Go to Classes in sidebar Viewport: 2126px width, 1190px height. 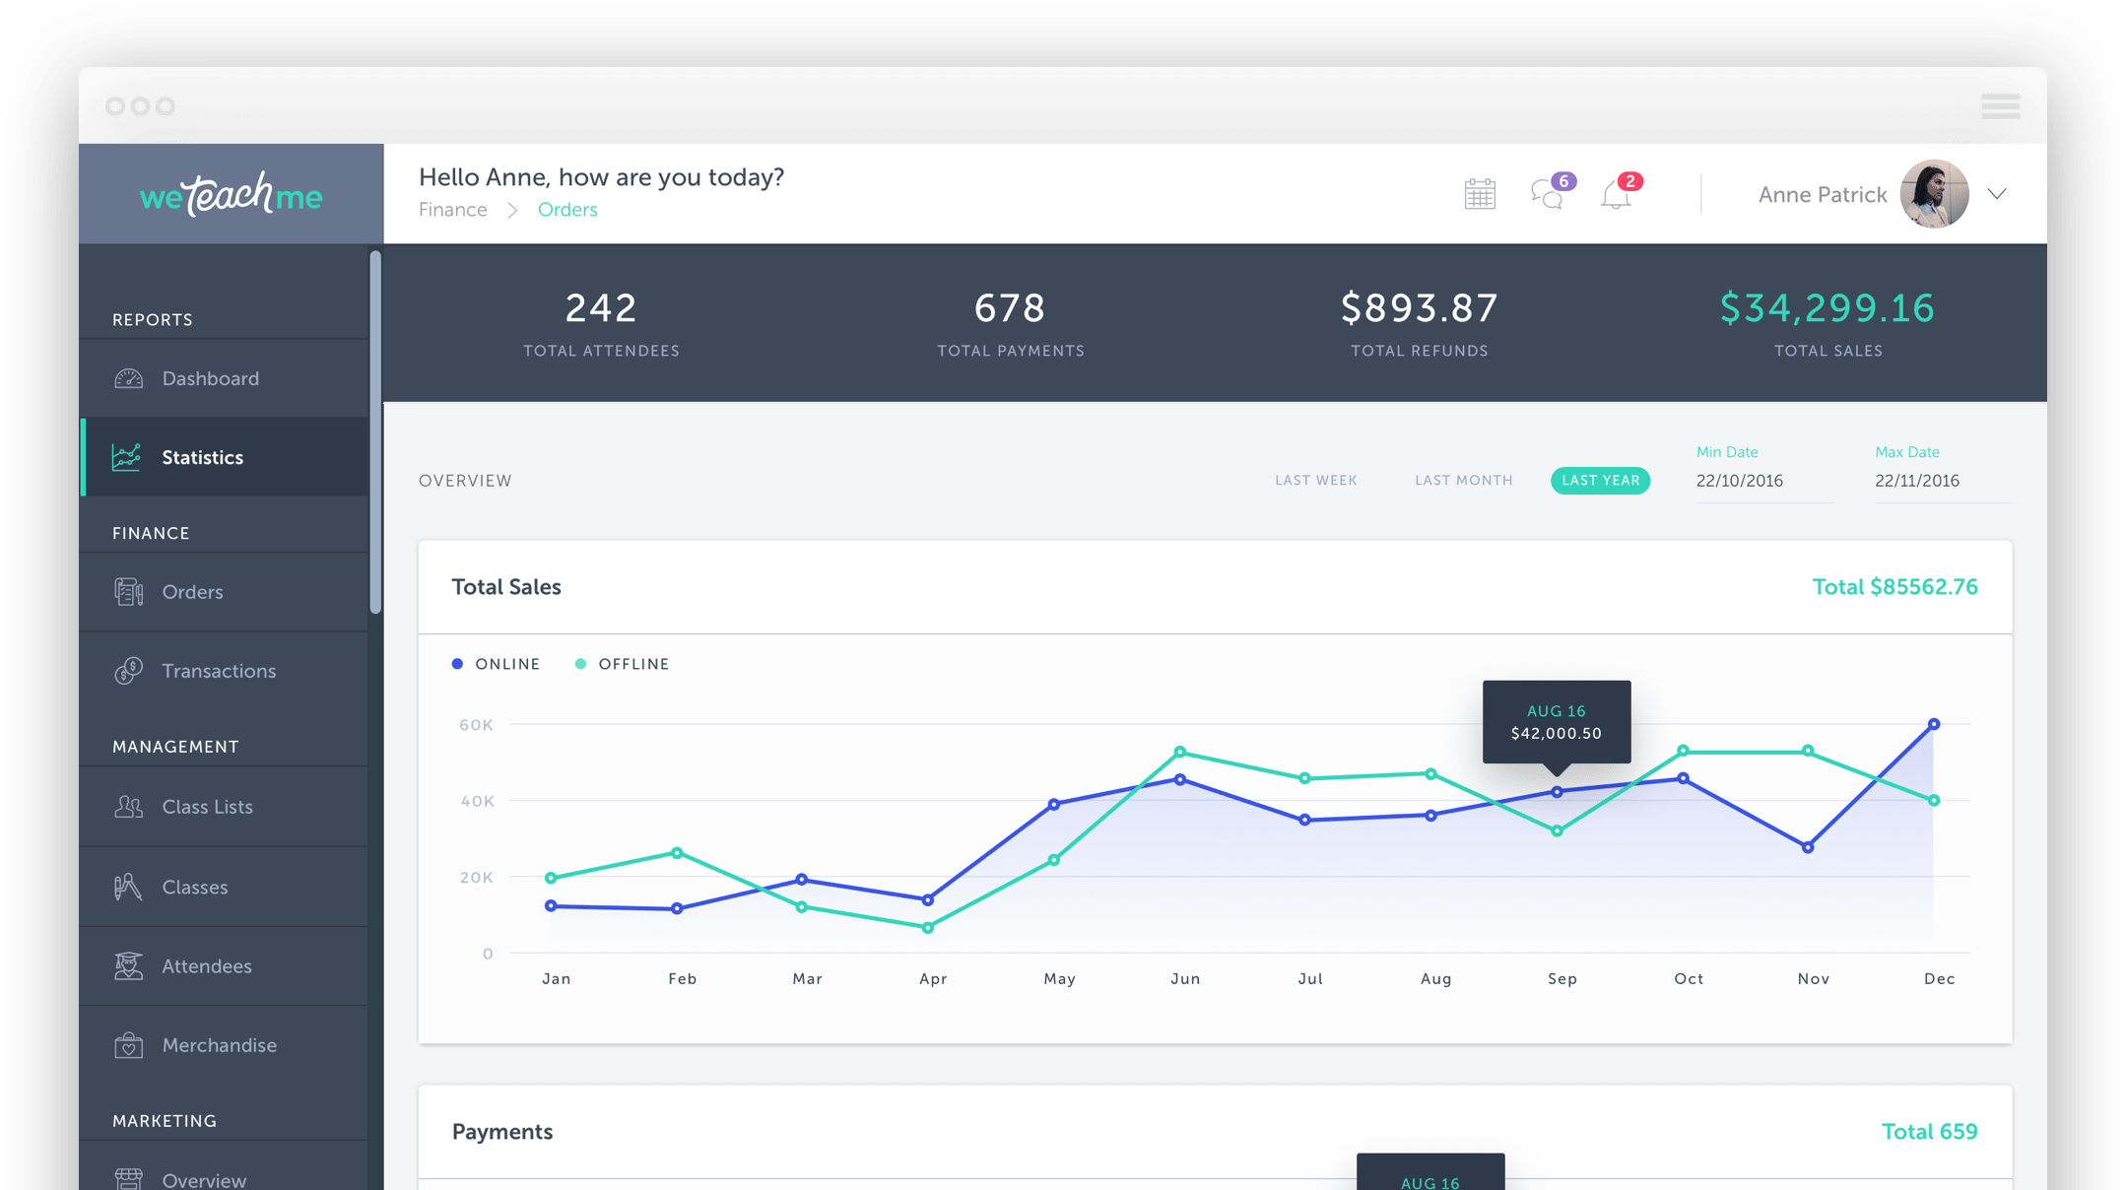click(x=225, y=887)
